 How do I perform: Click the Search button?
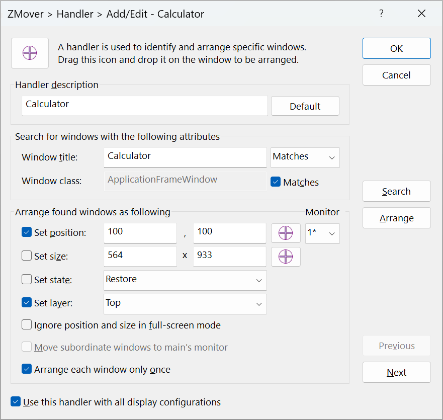pos(397,191)
